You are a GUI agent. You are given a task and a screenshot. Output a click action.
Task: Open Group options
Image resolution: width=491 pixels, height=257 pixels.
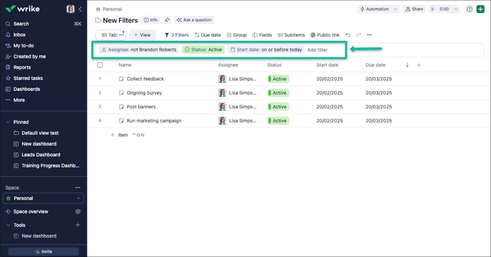[x=237, y=35]
